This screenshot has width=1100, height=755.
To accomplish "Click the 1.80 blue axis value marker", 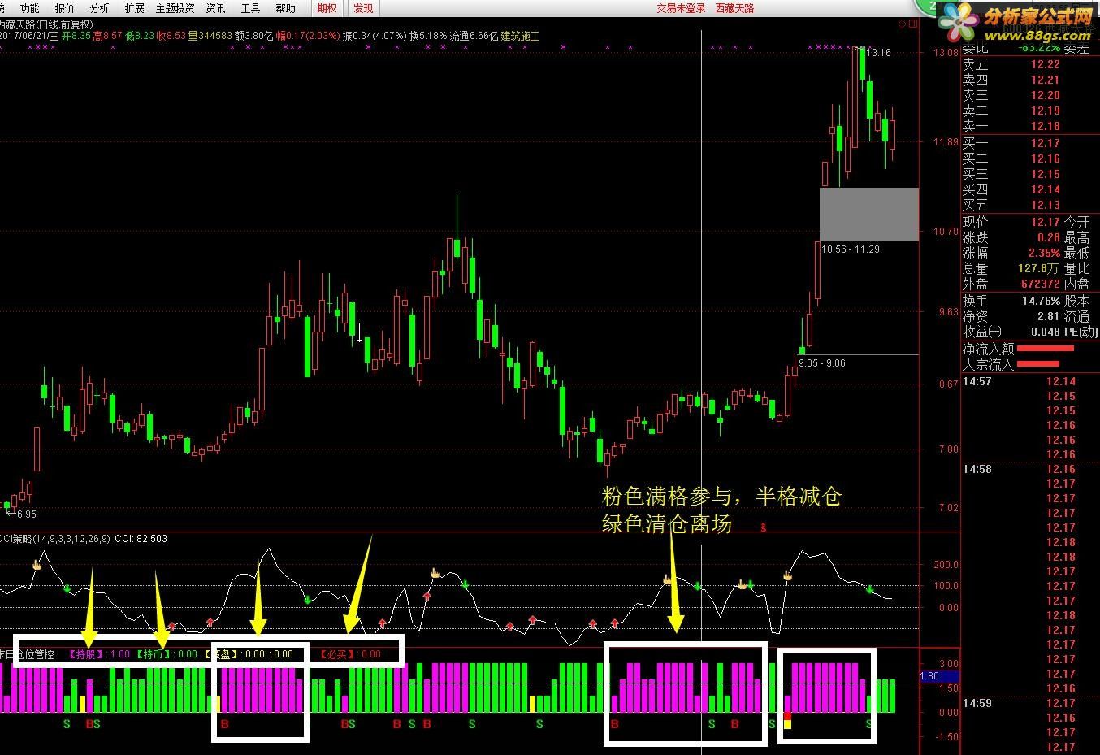I will coord(938,676).
